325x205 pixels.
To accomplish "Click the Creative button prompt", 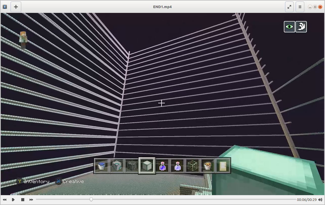I will (70, 181).
